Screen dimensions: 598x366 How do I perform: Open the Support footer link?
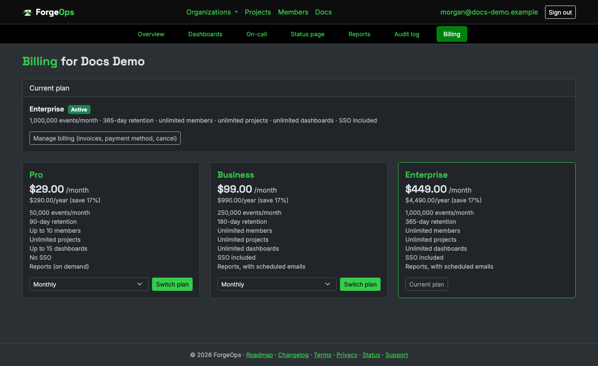(396, 355)
